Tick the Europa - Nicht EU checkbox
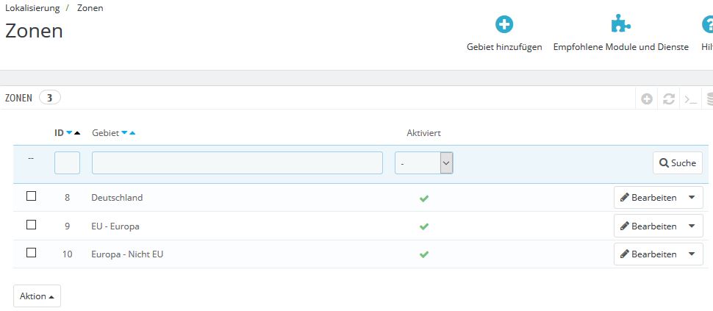The width and height of the screenshot is (713, 311). pyautogui.click(x=31, y=252)
